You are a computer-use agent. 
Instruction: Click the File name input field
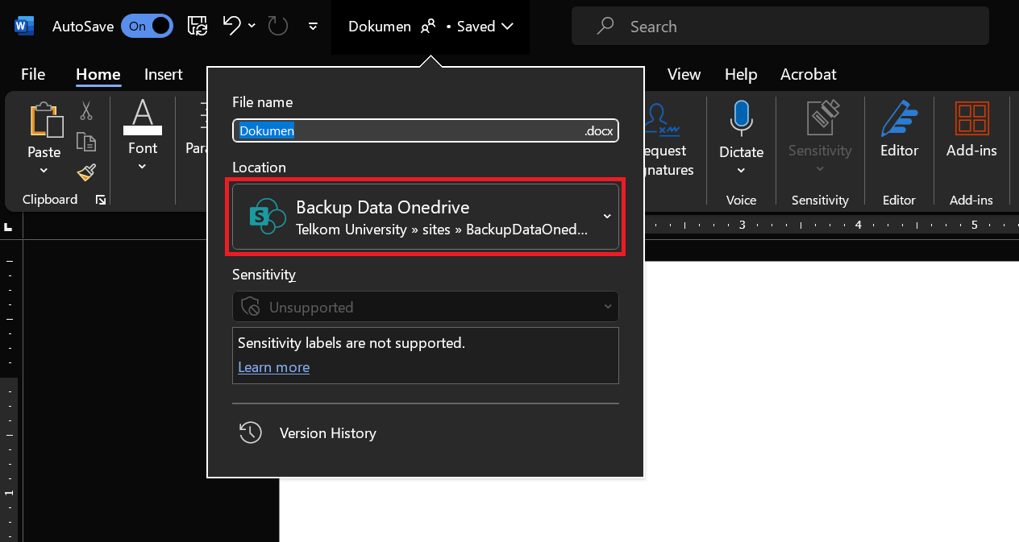point(426,130)
